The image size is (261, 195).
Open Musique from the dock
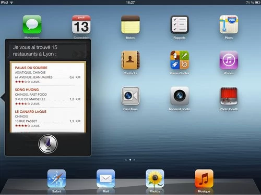(x=204, y=178)
